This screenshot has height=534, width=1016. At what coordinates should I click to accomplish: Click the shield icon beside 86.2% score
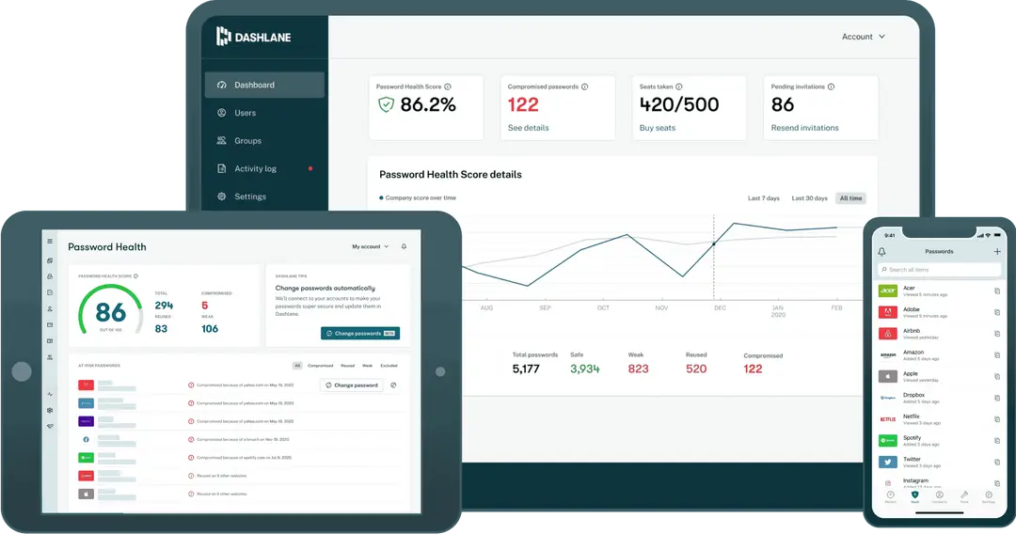387,104
